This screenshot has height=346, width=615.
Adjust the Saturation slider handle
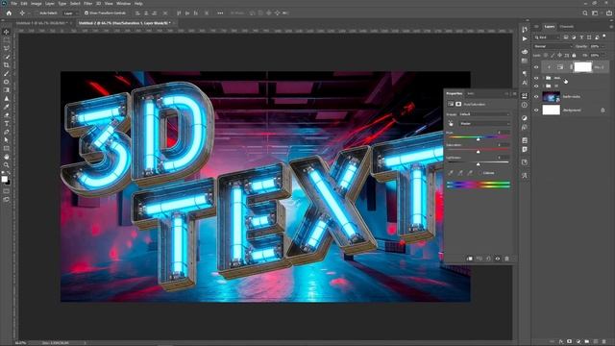tap(479, 152)
